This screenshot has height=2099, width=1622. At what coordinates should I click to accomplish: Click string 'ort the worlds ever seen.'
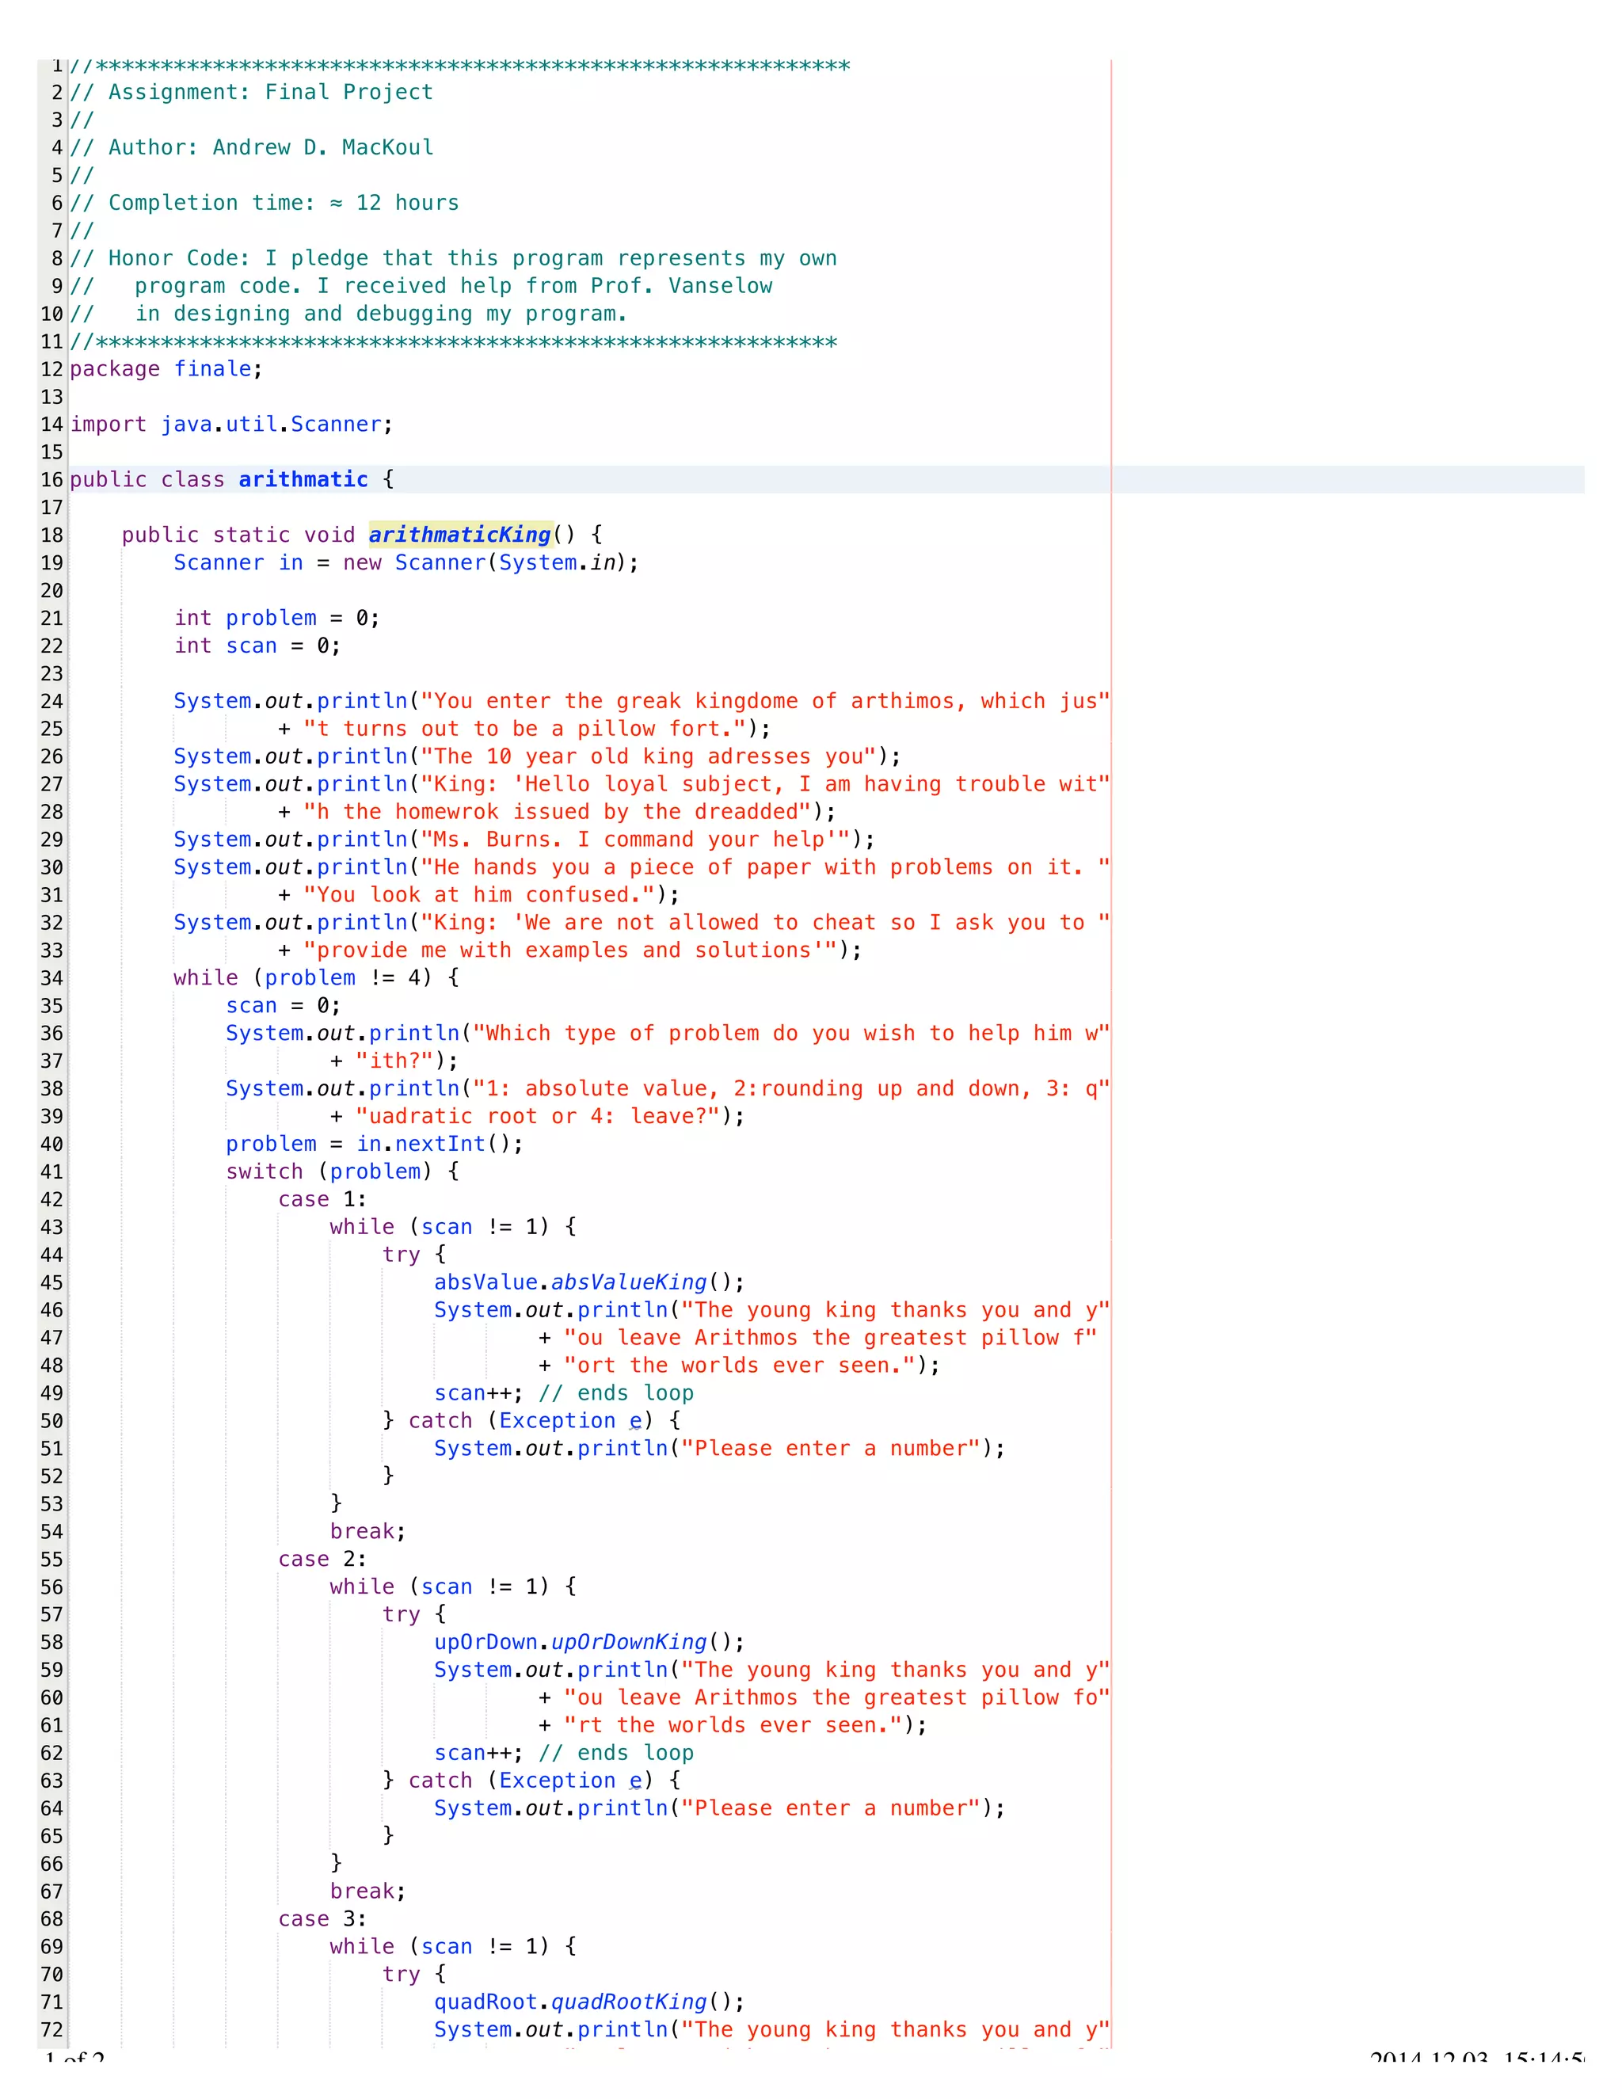[x=740, y=1366]
